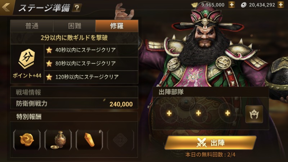Open the helmet auto-formation icon
Screen dimensions: 288x162
pyautogui.click(x=254, y=114)
